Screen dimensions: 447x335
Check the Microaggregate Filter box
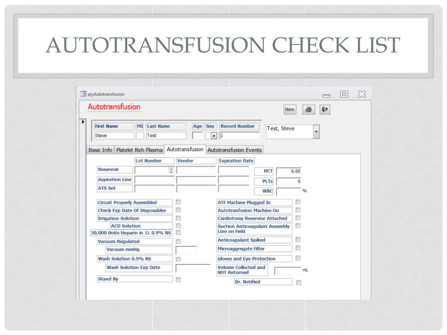pyautogui.click(x=298, y=248)
